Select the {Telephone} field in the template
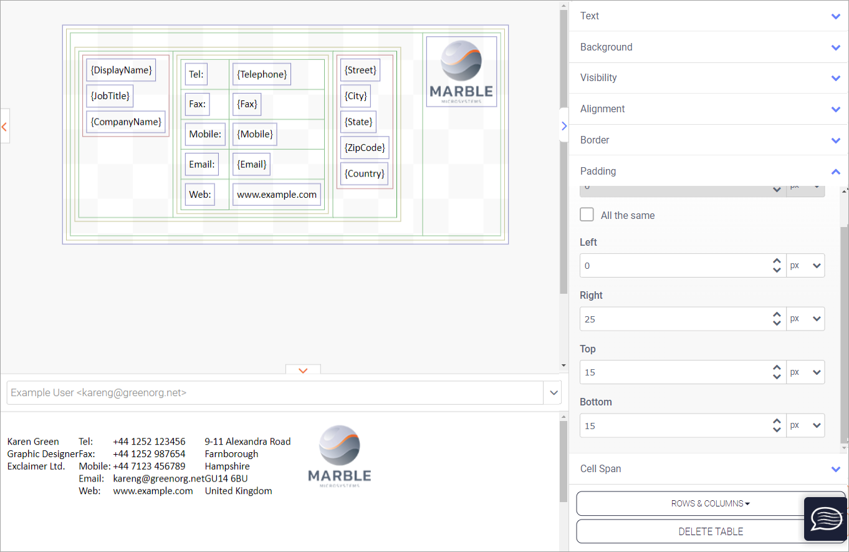 (x=262, y=74)
